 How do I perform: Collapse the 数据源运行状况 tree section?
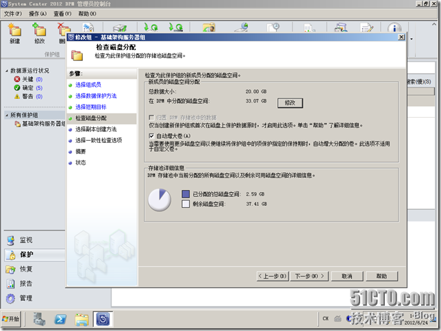tap(7, 71)
